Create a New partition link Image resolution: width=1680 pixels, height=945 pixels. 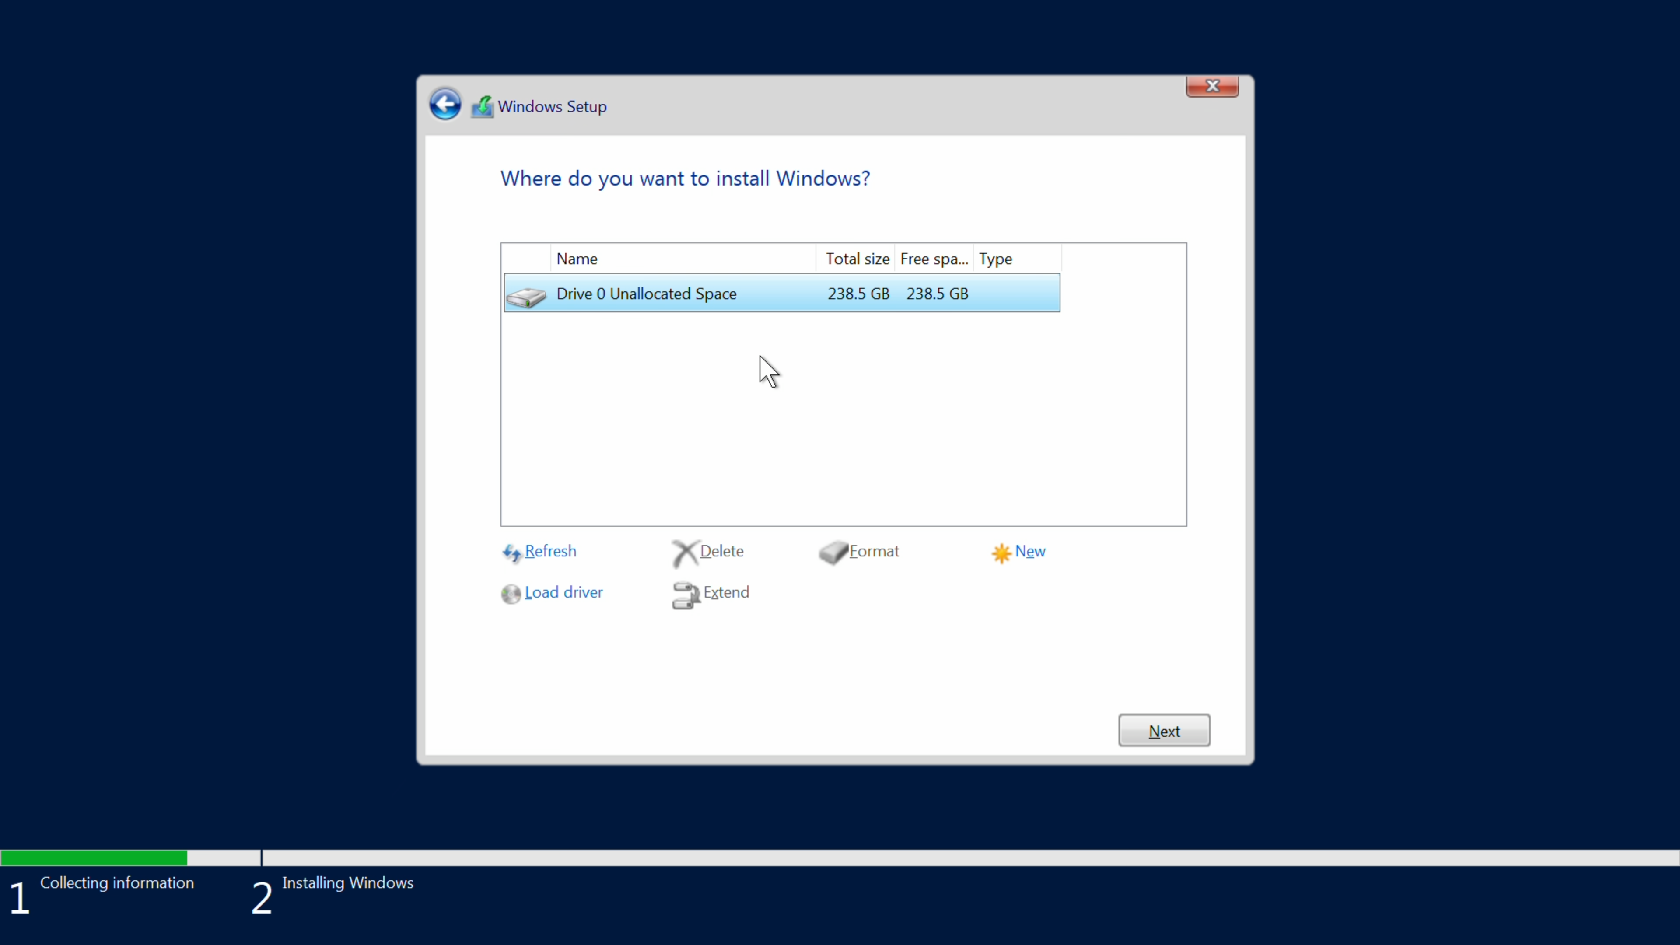click(1030, 551)
